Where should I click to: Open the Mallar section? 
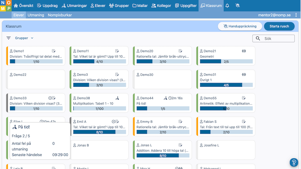coord(140,6)
